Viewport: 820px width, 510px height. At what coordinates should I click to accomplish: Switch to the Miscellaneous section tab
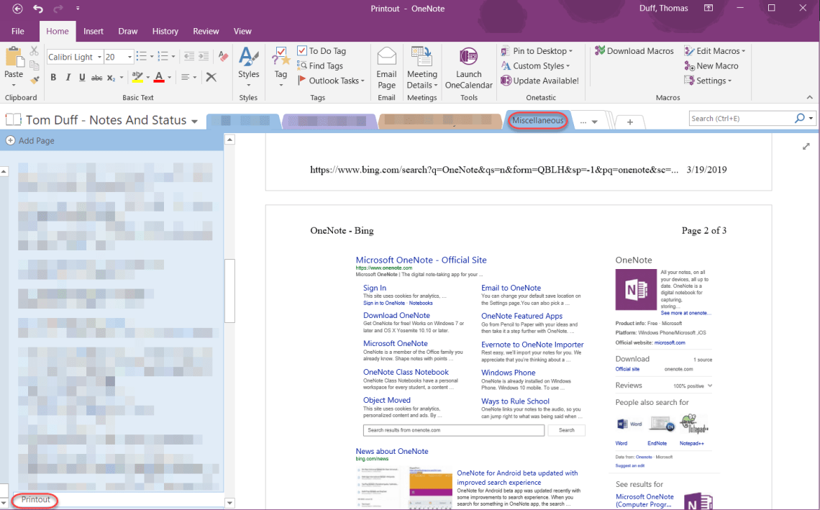pos(537,120)
